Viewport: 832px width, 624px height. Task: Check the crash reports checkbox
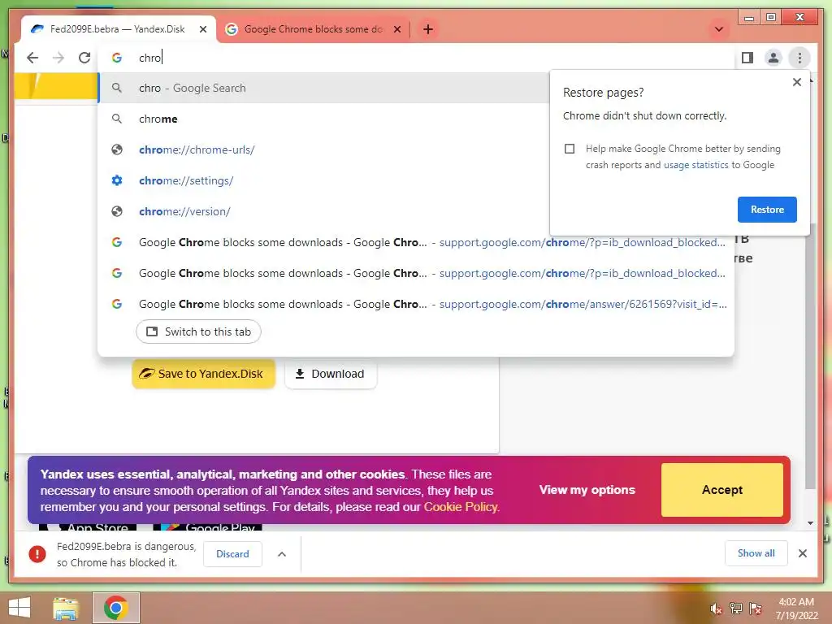tap(570, 149)
